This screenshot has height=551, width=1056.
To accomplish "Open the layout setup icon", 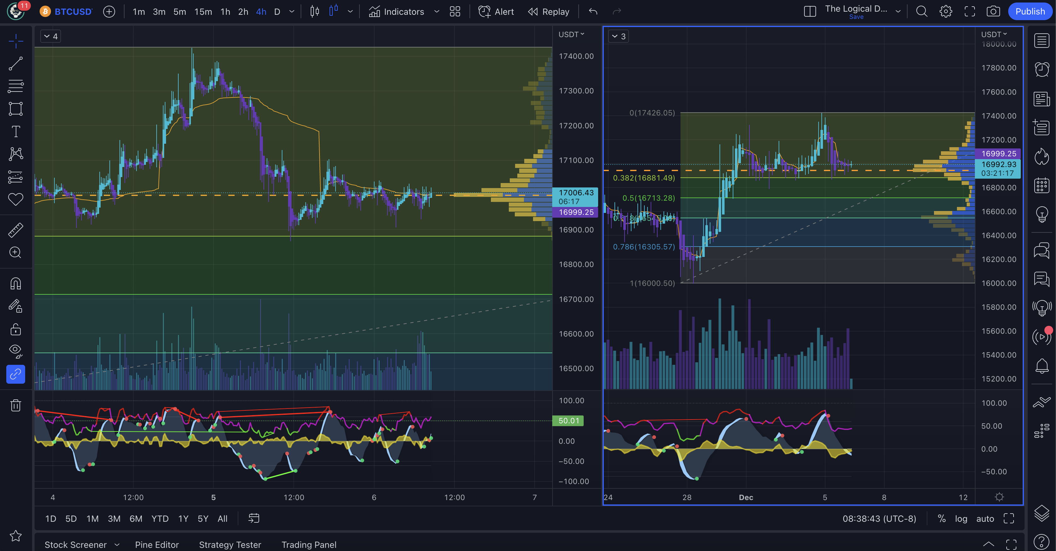I will coord(810,11).
